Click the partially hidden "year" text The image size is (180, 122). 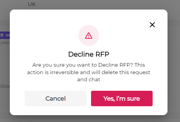5,43
